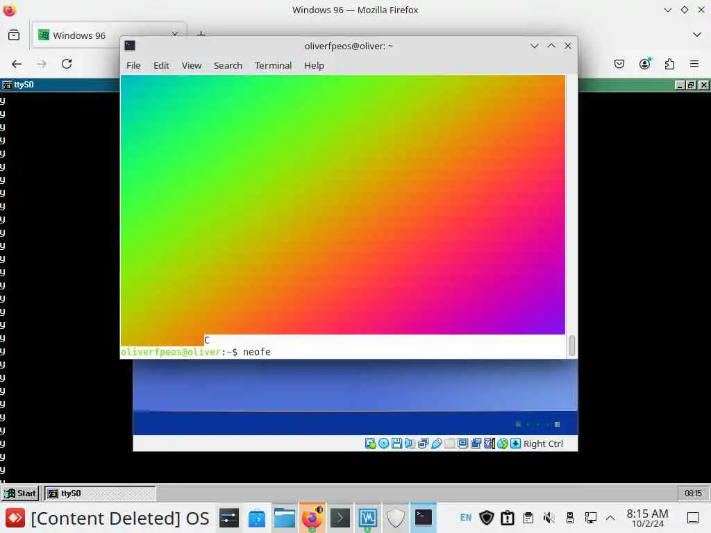Open terminal window icon menu in title bar

point(130,46)
